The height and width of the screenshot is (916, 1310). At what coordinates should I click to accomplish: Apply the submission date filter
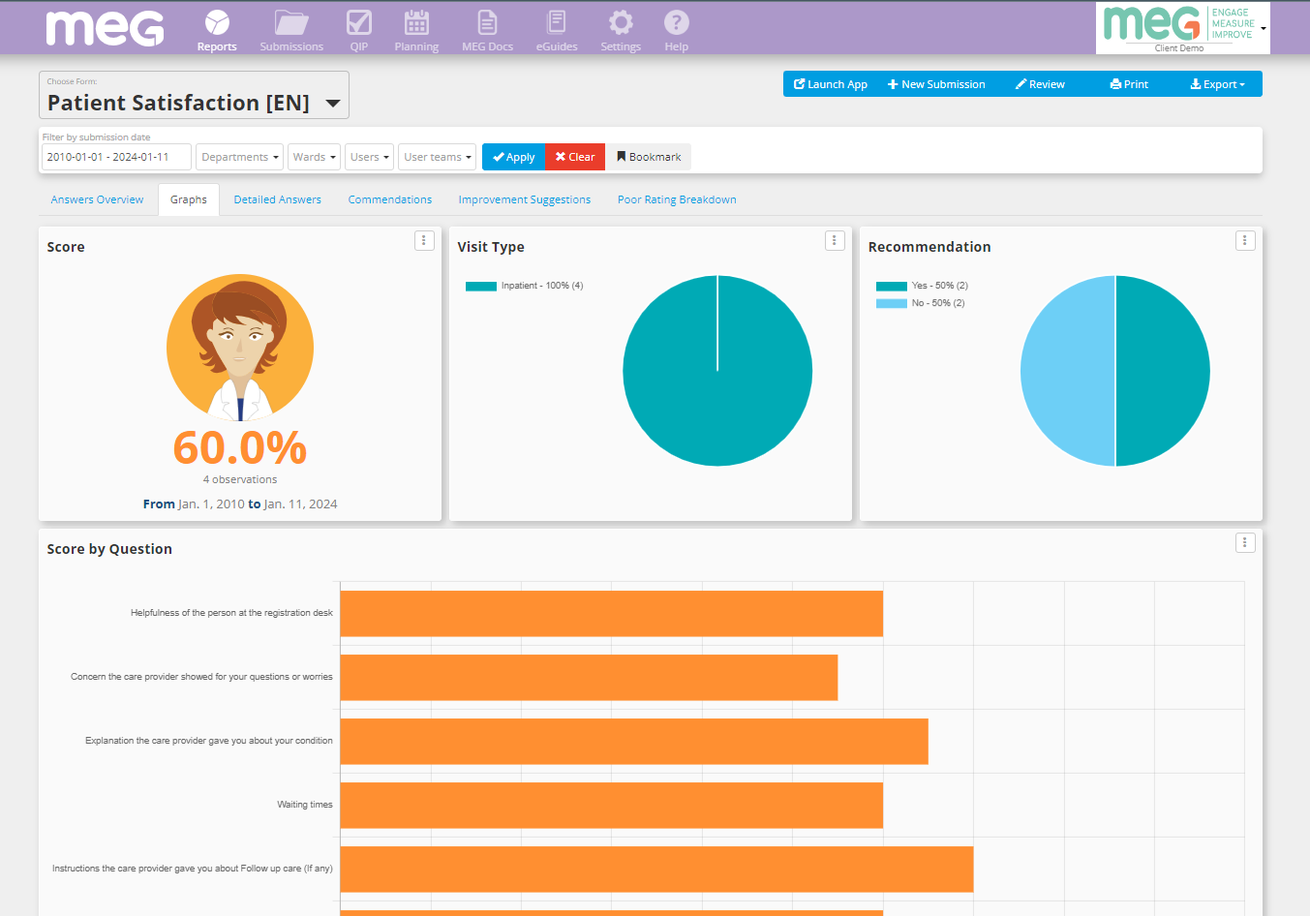[x=513, y=156]
